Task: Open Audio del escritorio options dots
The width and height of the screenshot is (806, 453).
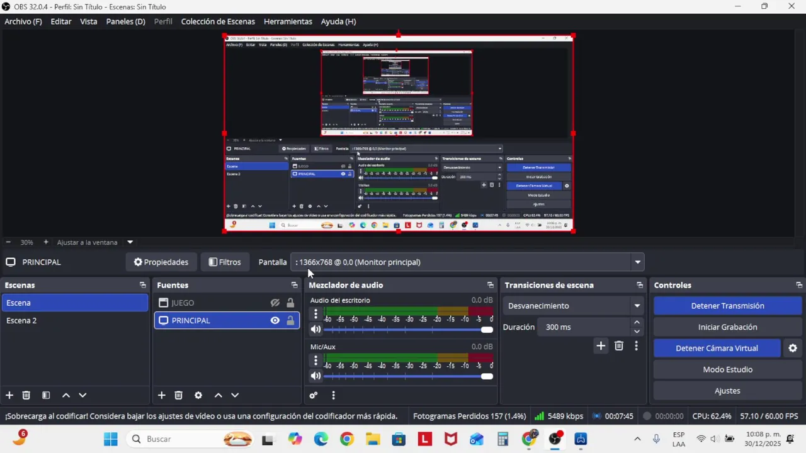Action: click(315, 314)
